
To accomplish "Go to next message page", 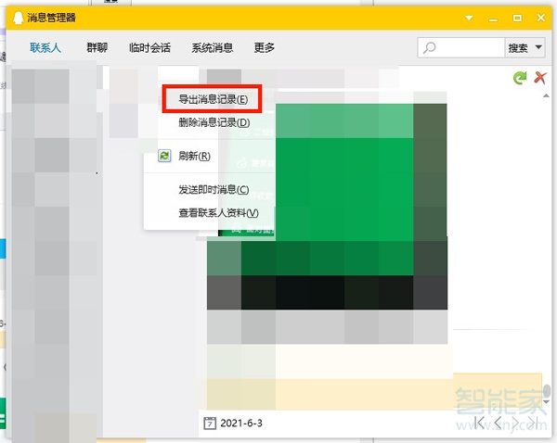I will tap(515, 423).
